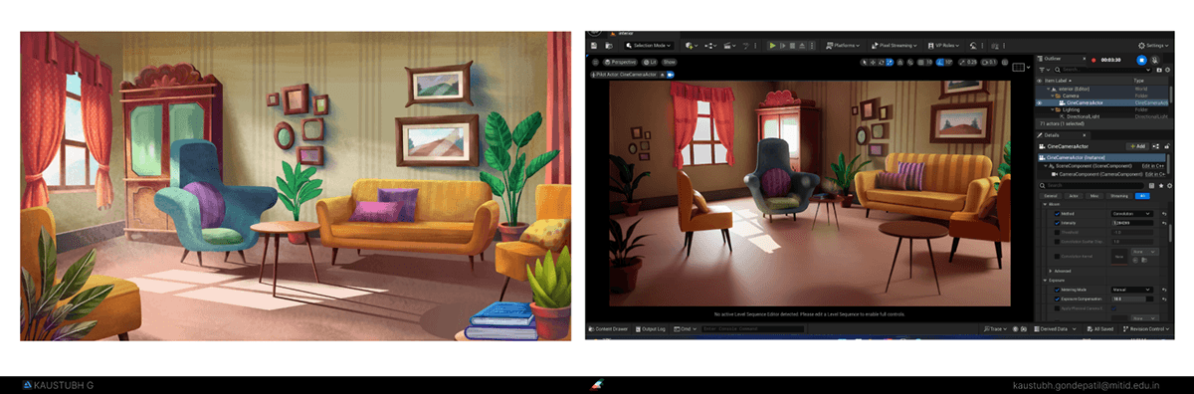Toggle the Bloom Intensity checkbox
This screenshot has width=1194, height=394.
[1057, 223]
